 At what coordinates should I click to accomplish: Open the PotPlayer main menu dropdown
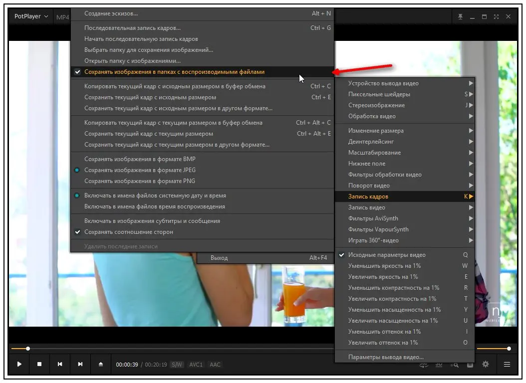pyautogui.click(x=31, y=17)
